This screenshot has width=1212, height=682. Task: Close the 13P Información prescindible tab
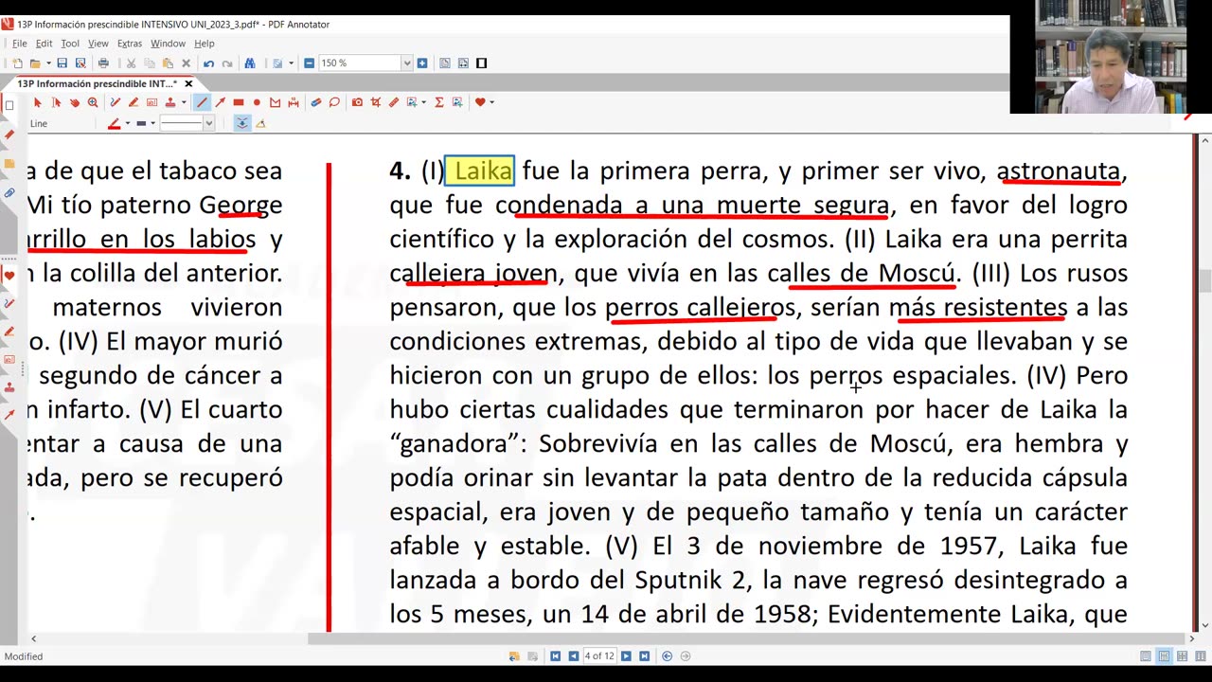point(188,83)
